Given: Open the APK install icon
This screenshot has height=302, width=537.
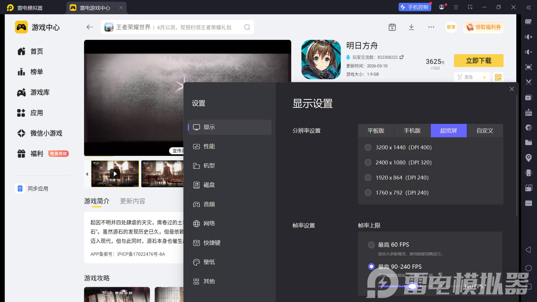Looking at the screenshot, I should [x=528, y=112].
